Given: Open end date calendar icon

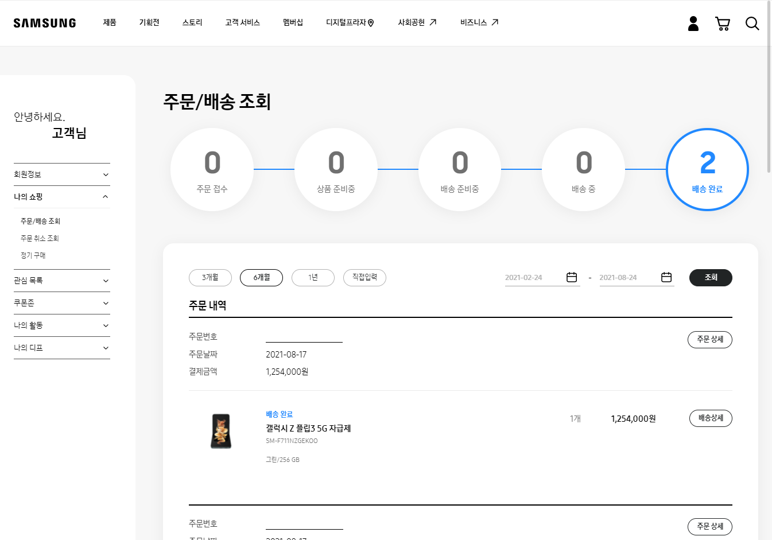Looking at the screenshot, I should pos(666,277).
